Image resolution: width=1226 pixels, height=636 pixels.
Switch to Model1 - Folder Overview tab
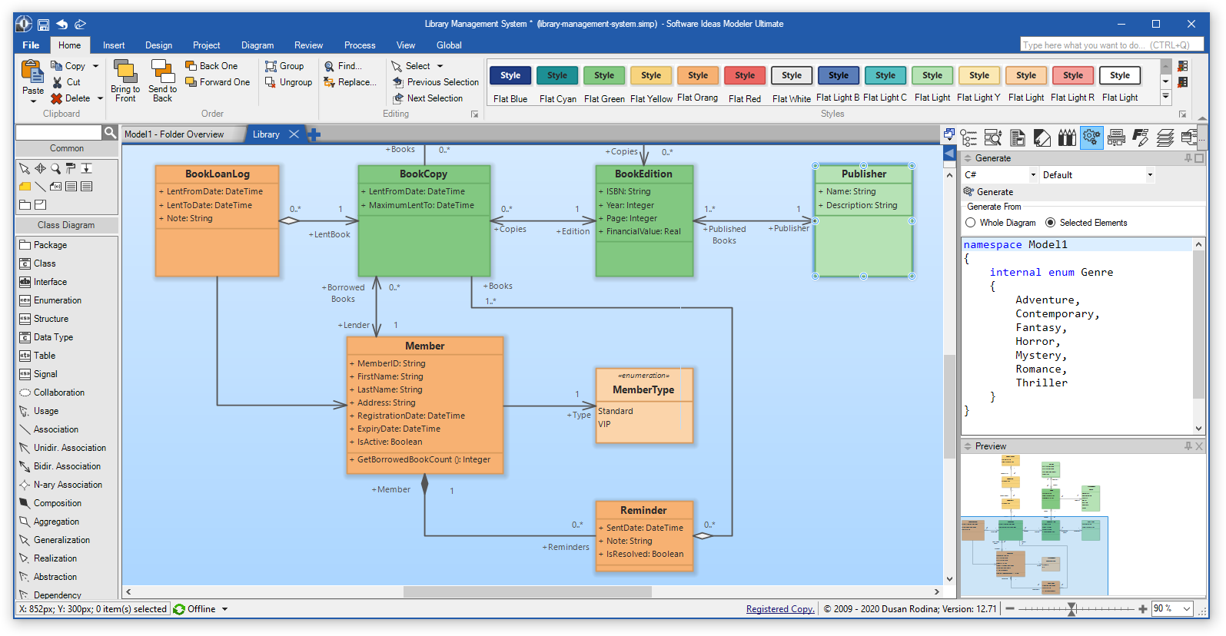pos(174,134)
